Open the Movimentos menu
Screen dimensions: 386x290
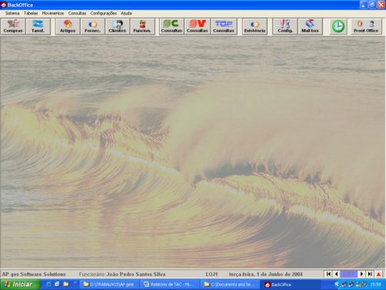(x=53, y=13)
